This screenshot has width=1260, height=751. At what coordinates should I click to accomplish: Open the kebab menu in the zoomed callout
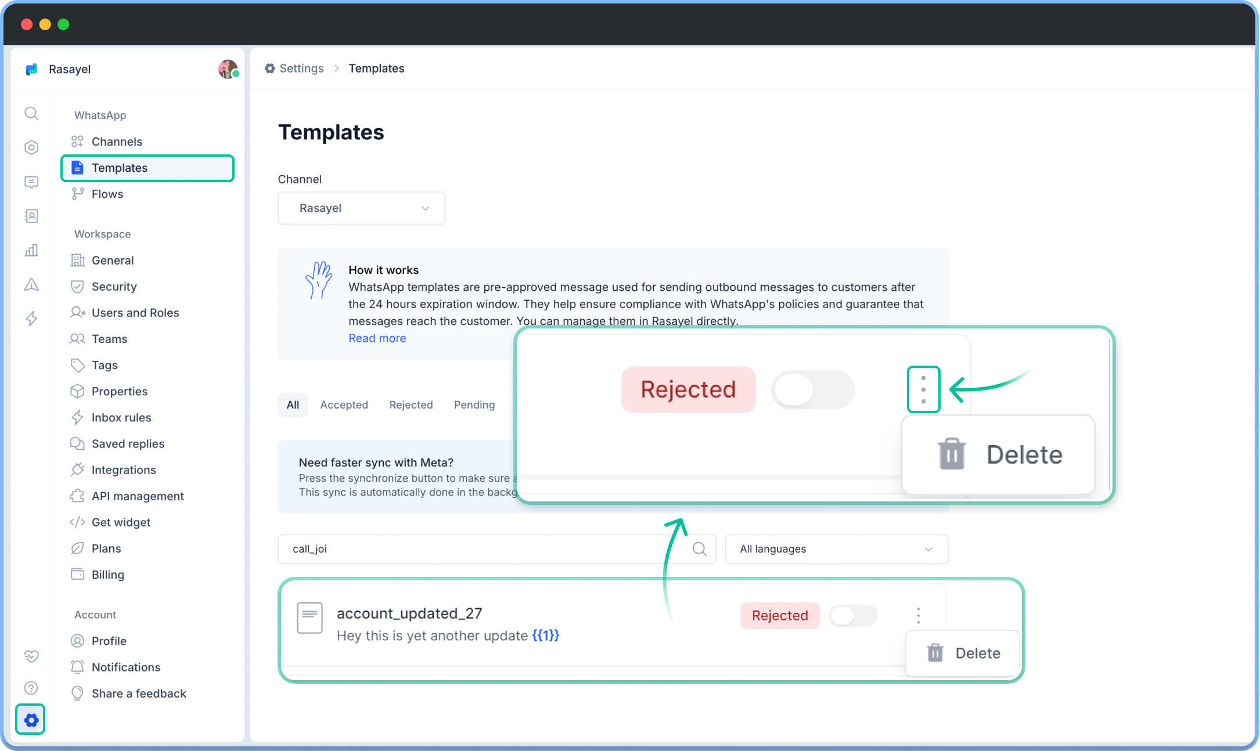923,389
